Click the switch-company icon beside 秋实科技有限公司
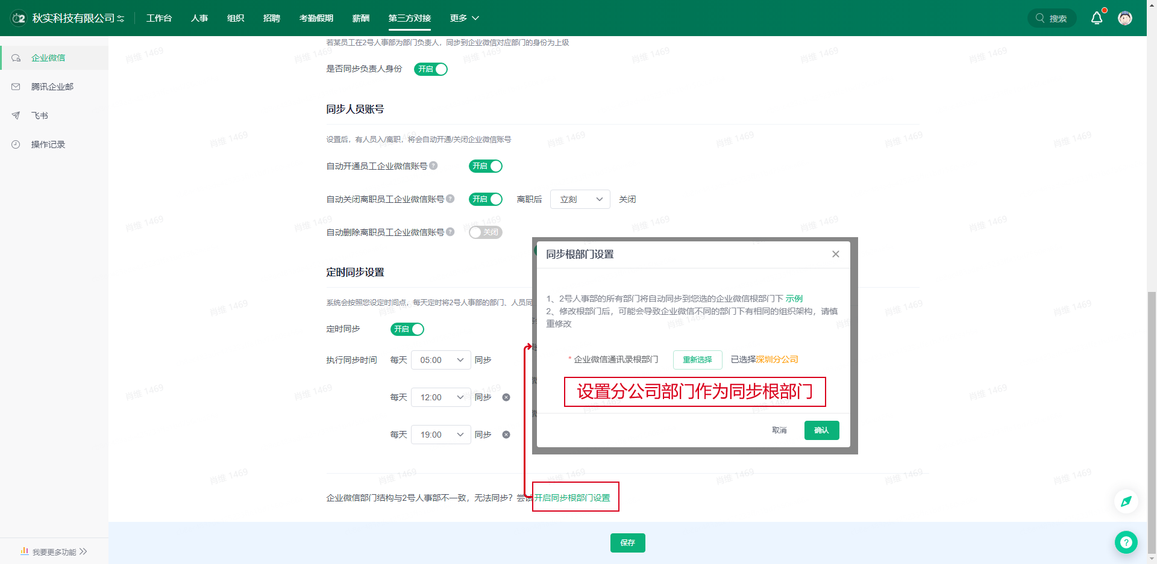 121,19
